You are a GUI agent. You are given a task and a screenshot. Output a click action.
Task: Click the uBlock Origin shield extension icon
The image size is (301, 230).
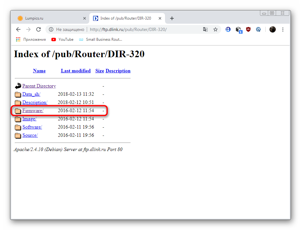[x=248, y=29]
